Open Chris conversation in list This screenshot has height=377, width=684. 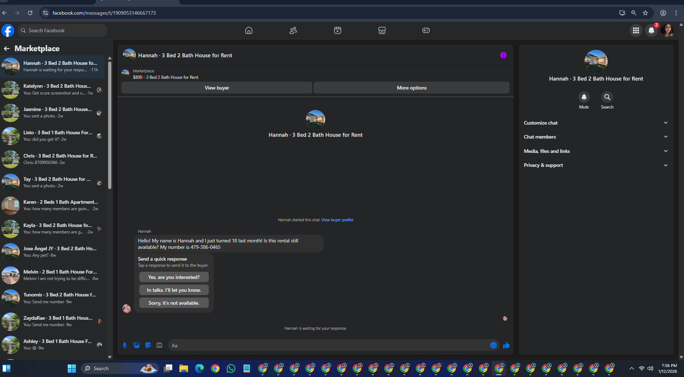click(53, 159)
